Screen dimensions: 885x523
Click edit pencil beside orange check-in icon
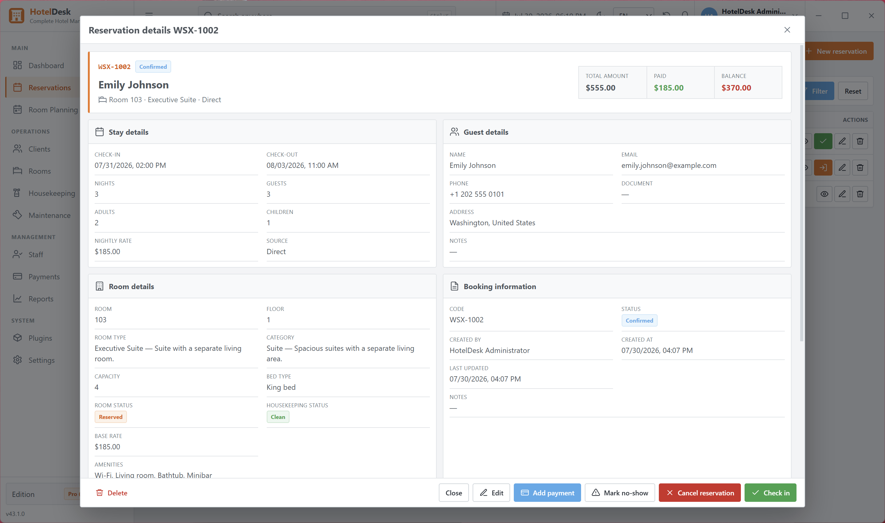[x=842, y=168]
